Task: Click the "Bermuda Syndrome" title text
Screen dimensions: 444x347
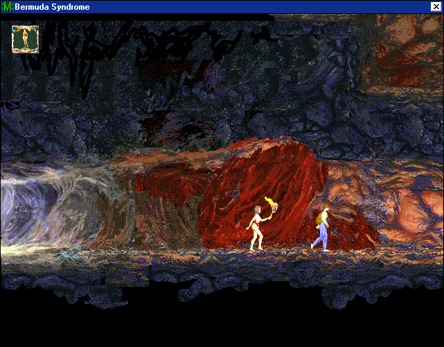Action: (x=52, y=7)
